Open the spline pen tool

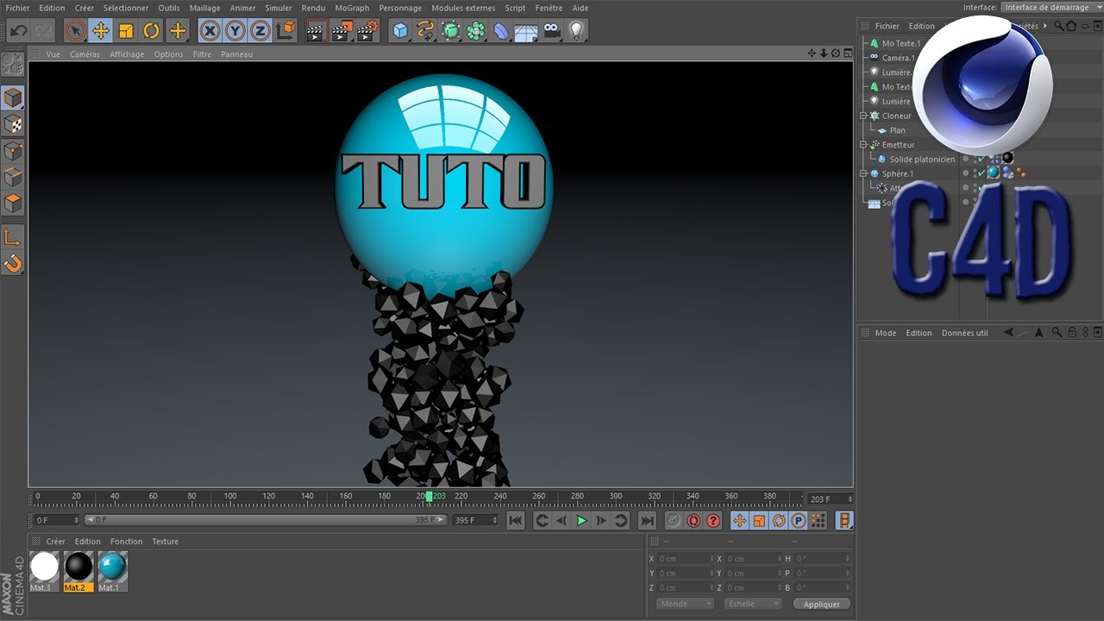pos(425,31)
